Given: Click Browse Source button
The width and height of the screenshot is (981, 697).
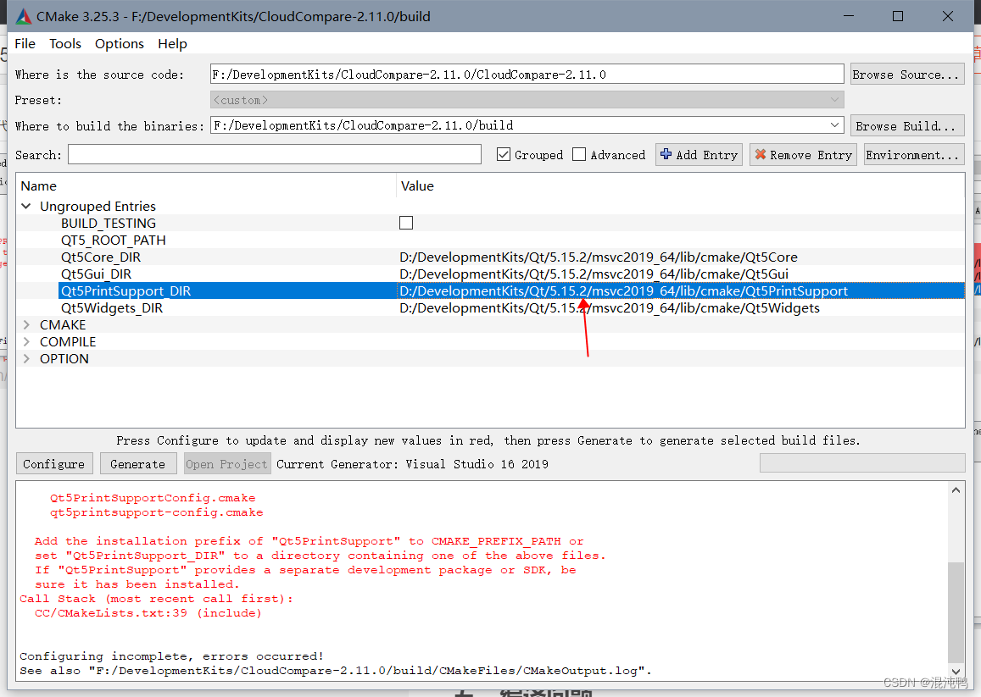Looking at the screenshot, I should point(907,75).
